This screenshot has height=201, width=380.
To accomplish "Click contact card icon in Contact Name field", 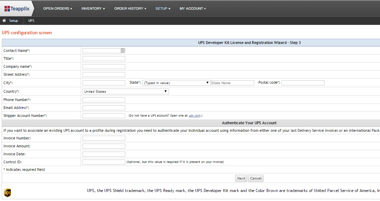I will pyautogui.click(x=123, y=51).
